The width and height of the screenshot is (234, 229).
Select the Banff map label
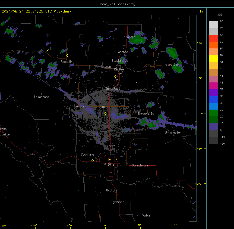pyautogui.click(x=34, y=154)
